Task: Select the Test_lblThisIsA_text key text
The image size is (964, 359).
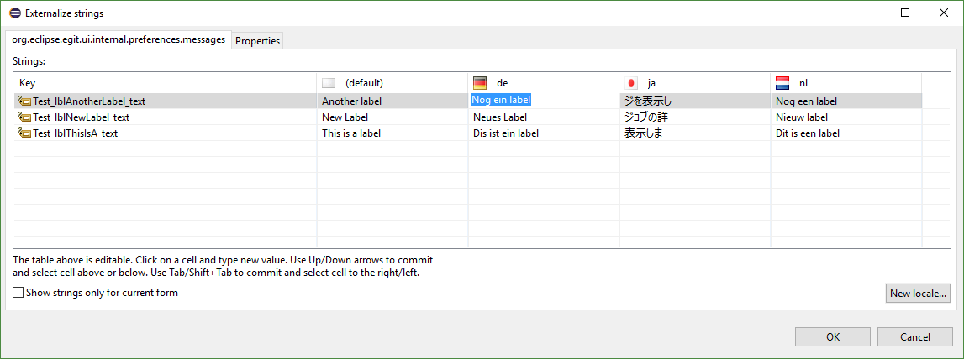Action: [x=76, y=133]
